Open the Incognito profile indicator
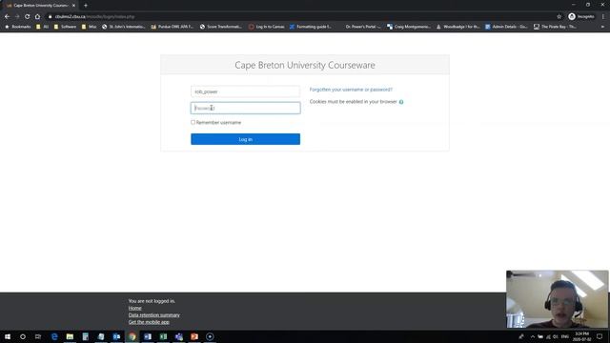 (581, 17)
